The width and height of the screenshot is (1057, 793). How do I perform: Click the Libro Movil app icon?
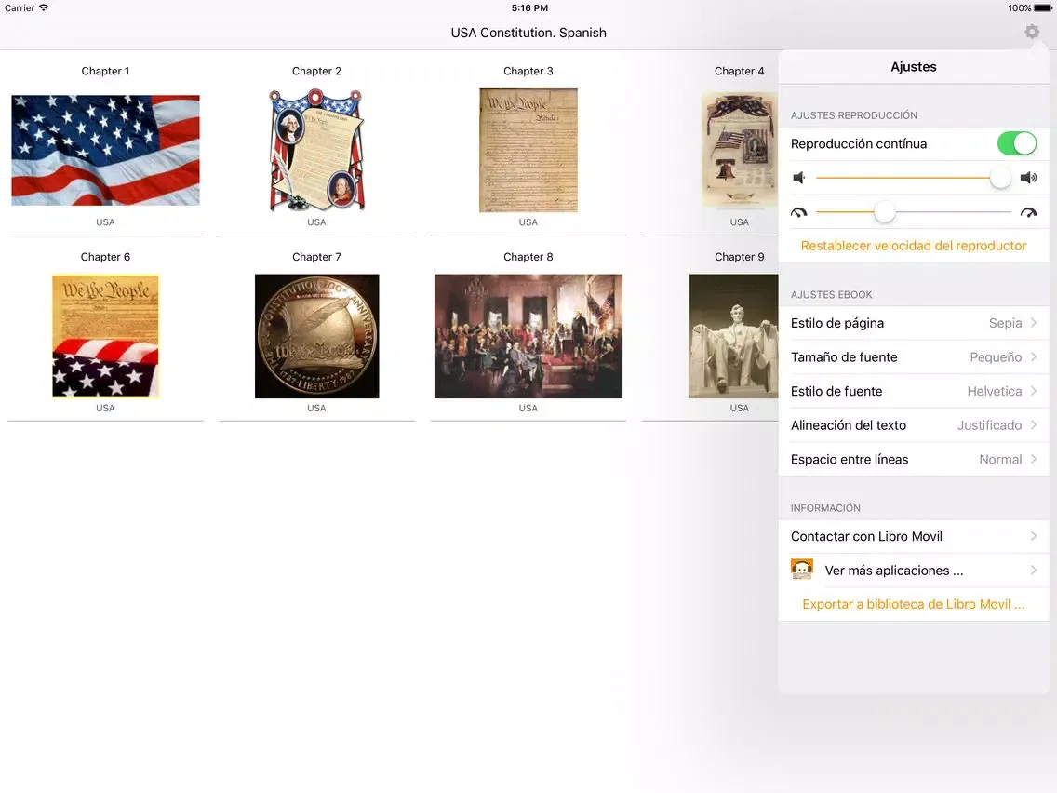coord(801,570)
